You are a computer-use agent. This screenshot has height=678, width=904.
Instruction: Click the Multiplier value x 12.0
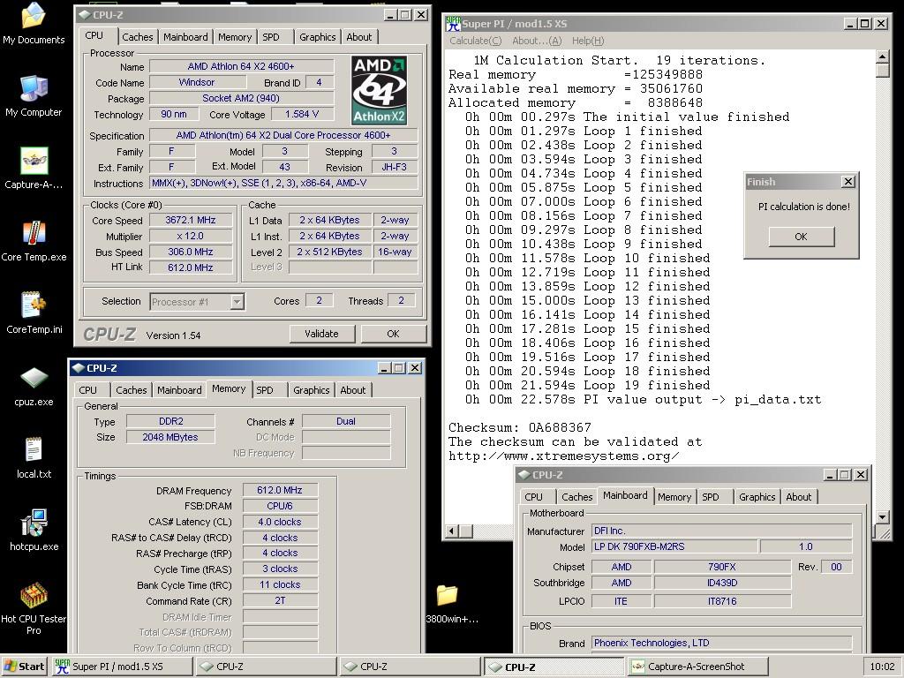[191, 237]
